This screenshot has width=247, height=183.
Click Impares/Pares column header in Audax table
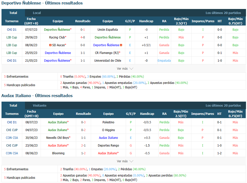click(203, 114)
